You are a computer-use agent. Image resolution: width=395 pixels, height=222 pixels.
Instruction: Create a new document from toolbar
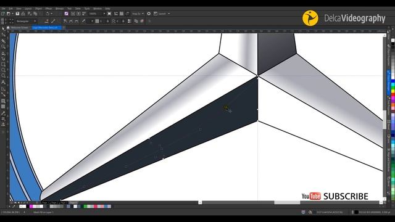click(3, 14)
